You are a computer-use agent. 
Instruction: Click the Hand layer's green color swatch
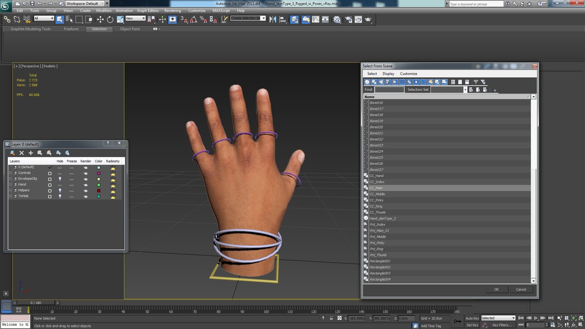click(98, 184)
